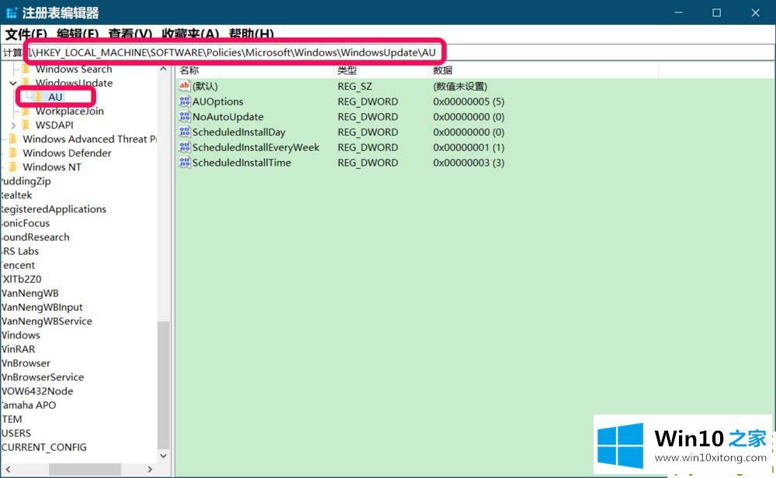Click tree pane scroll down arrow

tap(163, 456)
